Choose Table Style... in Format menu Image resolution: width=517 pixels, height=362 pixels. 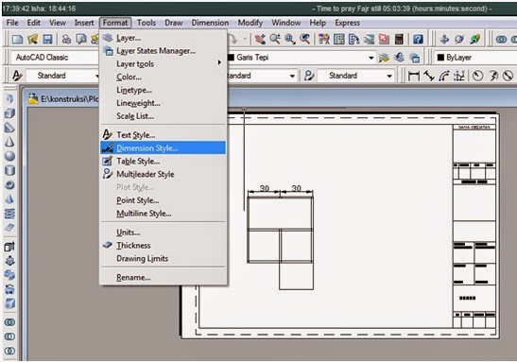163,162
